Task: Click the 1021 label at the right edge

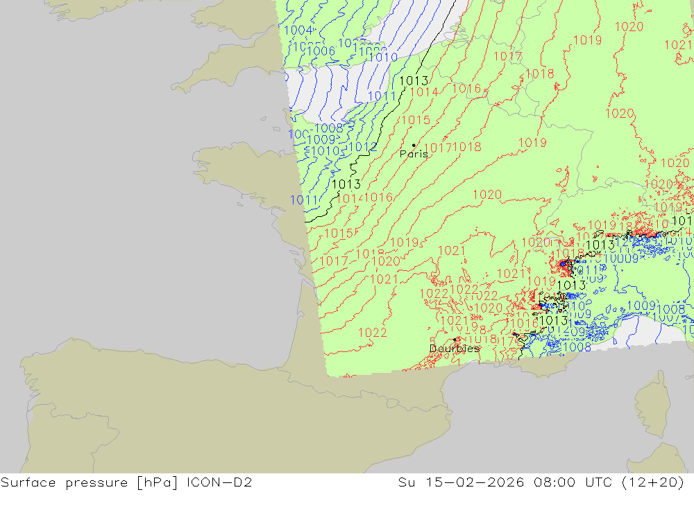Action: tap(679, 44)
